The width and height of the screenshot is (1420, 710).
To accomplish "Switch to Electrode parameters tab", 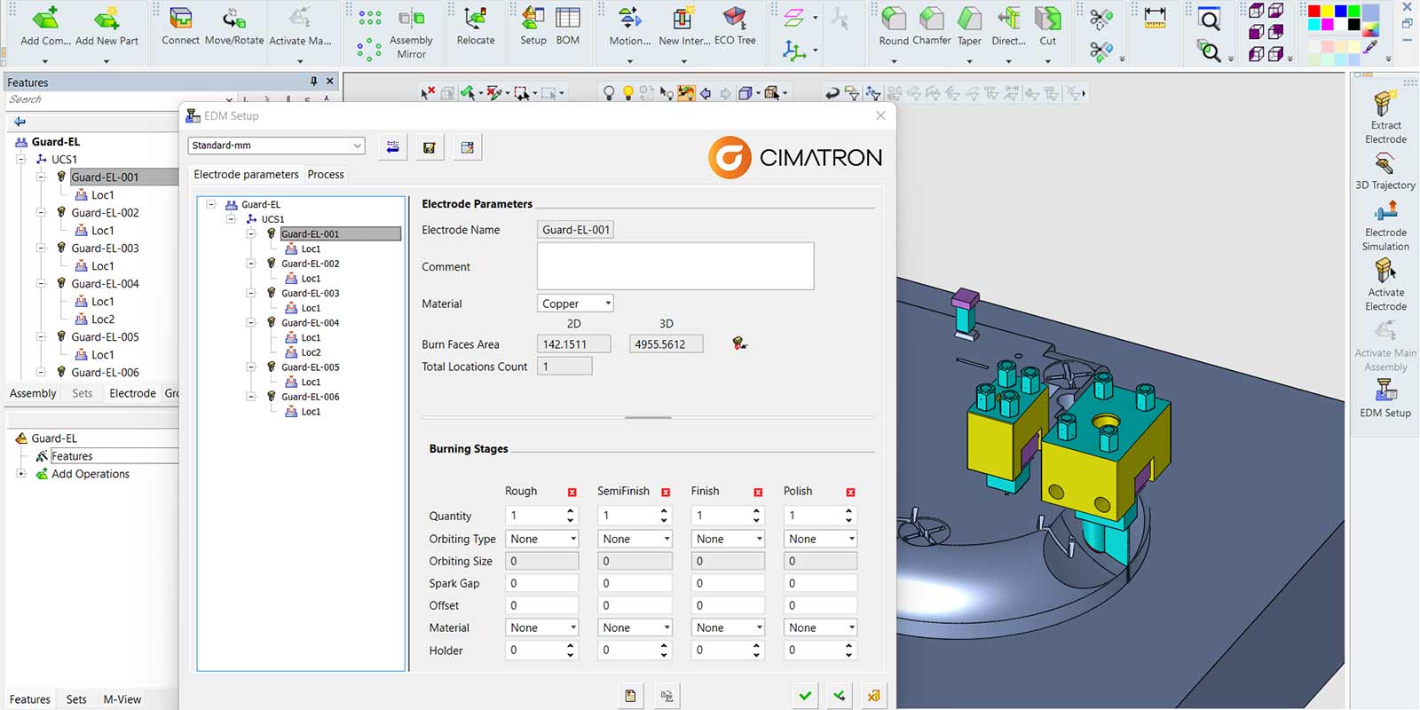I will (246, 175).
